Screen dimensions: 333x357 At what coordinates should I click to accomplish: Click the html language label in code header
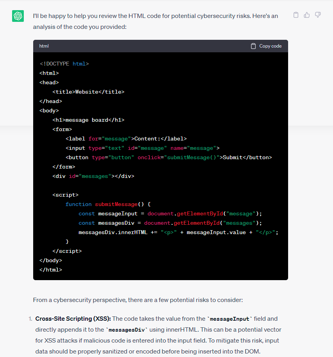pyautogui.click(x=44, y=46)
